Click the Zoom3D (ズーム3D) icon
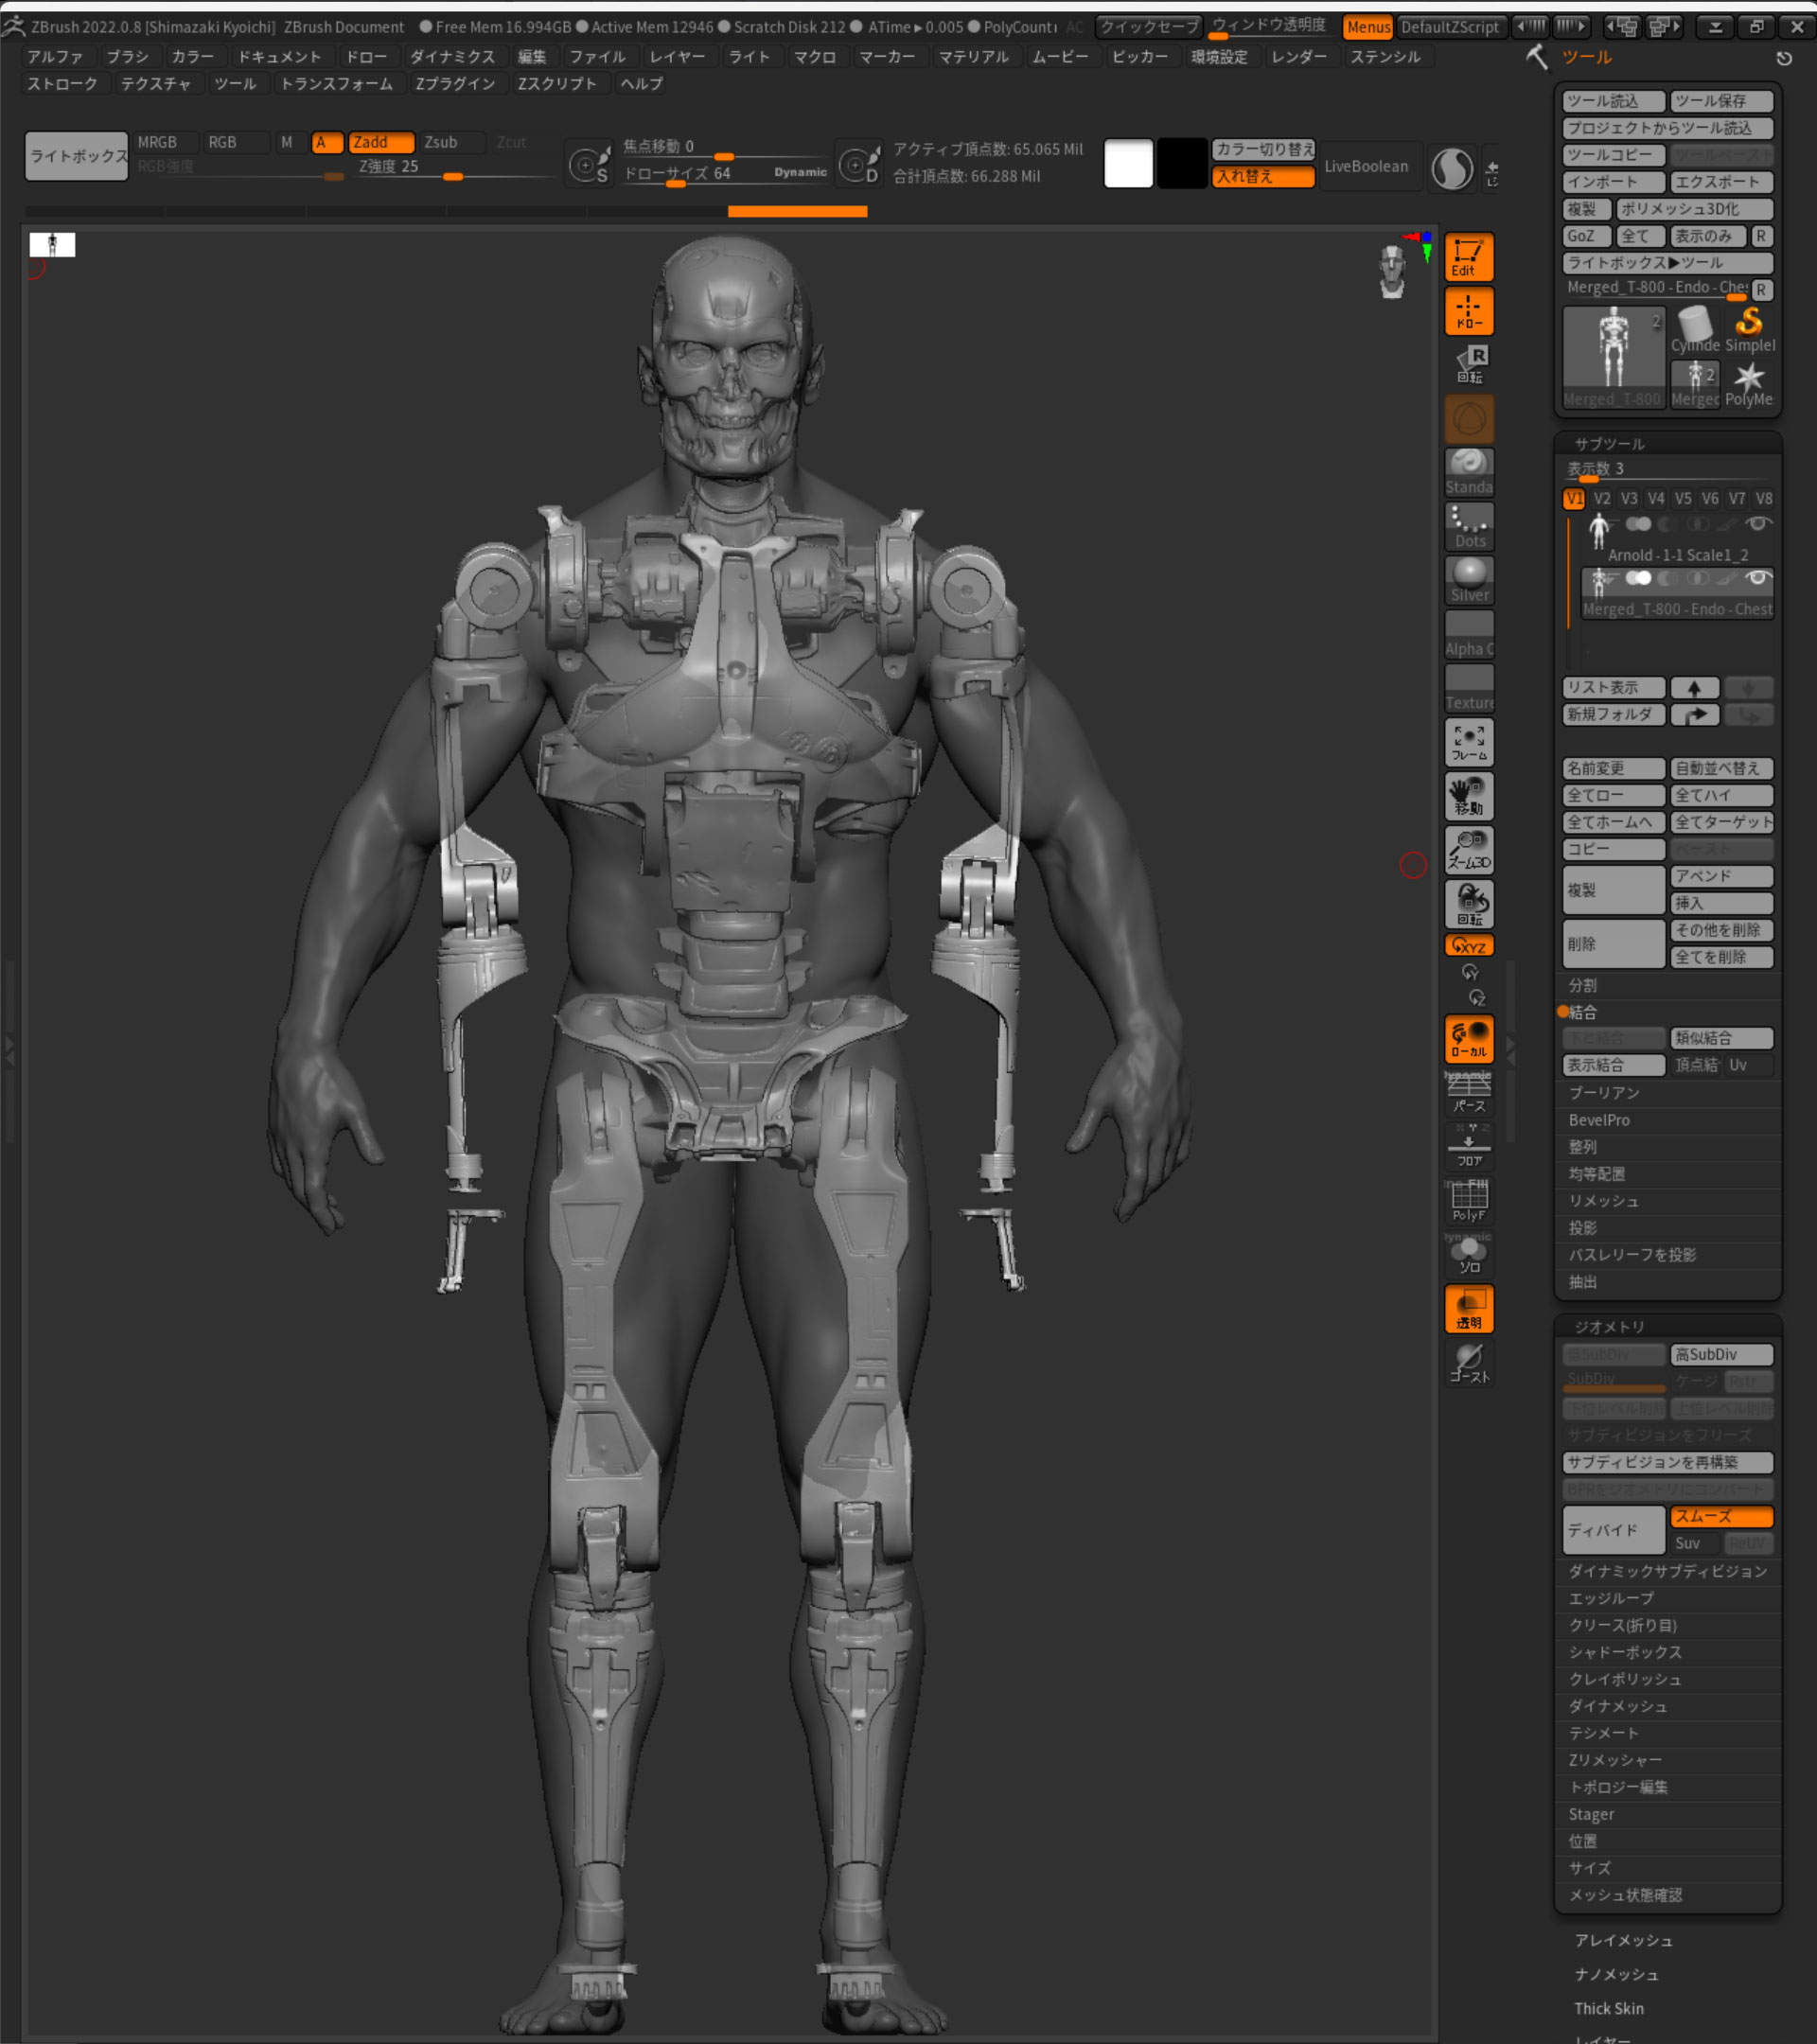 1468,850
